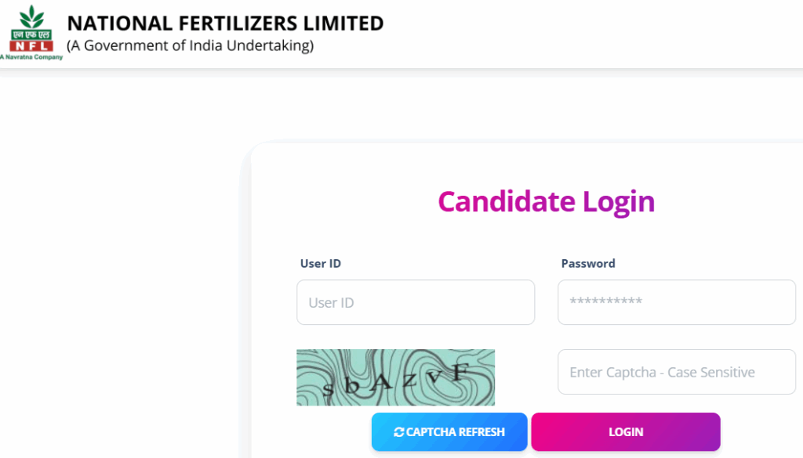Click the Hindi text in the logo
This screenshot has width=803, height=458.
[32, 34]
